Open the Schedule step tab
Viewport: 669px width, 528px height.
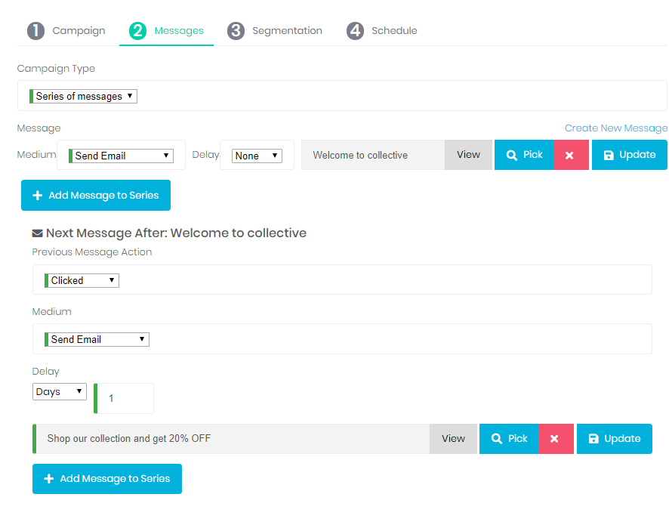point(382,31)
